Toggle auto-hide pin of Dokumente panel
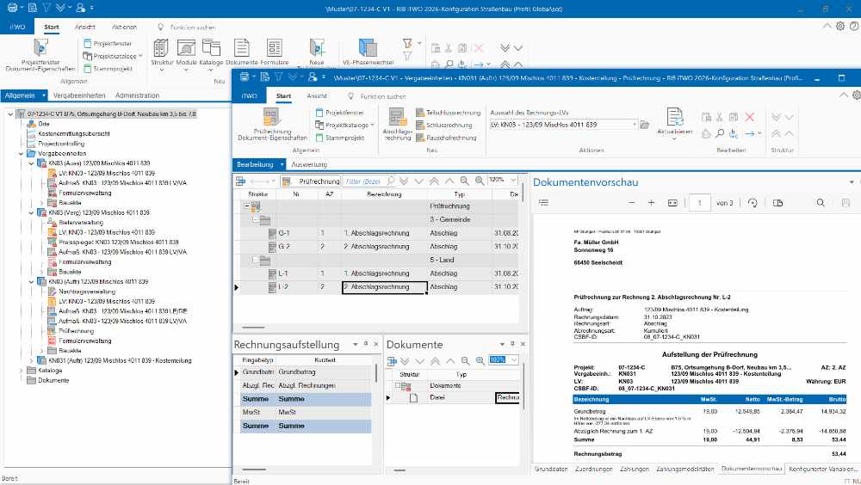Screen dimensions: 861x485 click(512, 344)
